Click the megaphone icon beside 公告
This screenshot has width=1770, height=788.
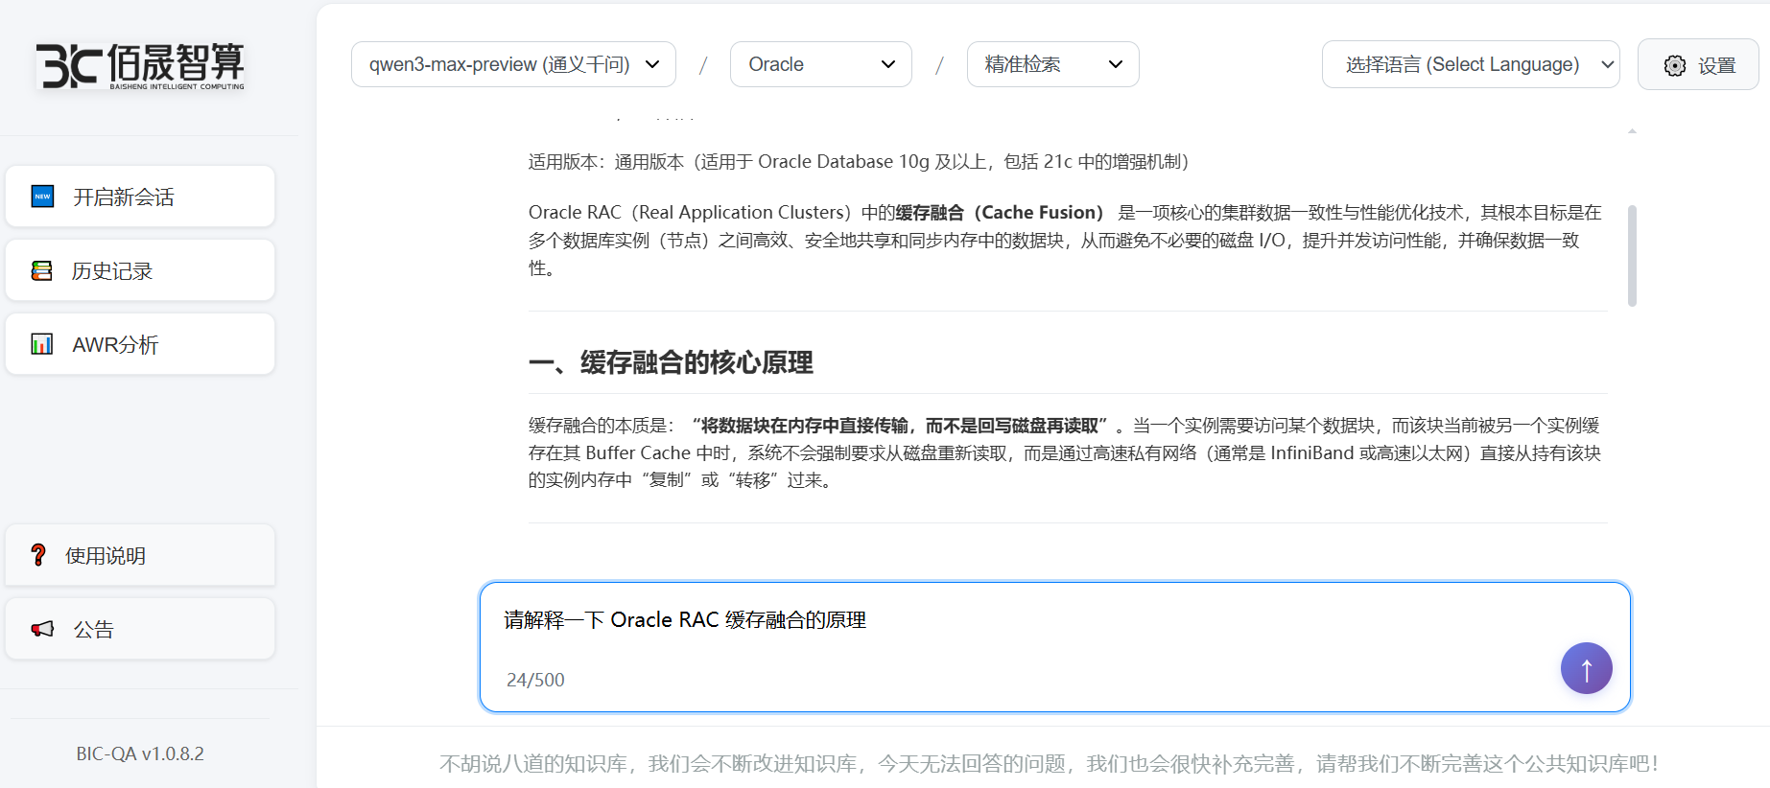(42, 629)
